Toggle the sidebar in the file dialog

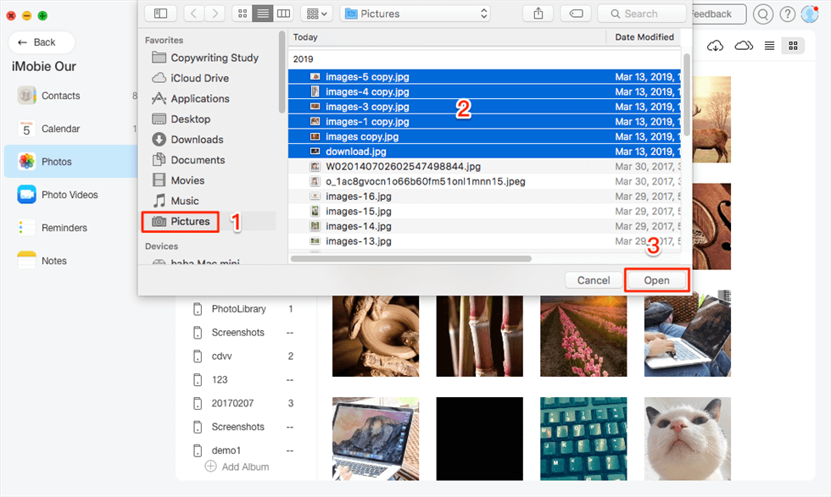point(160,14)
